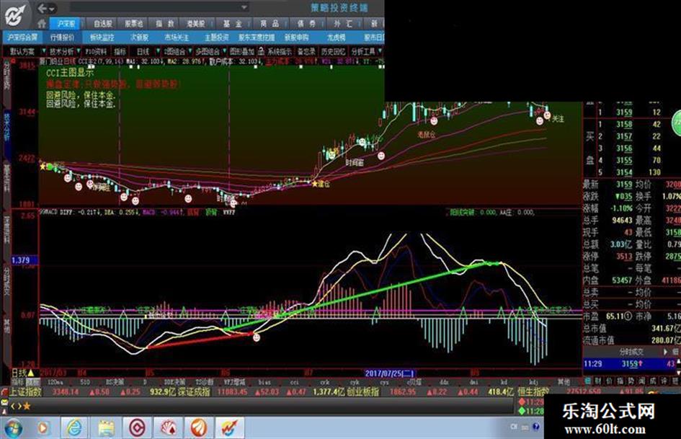The image size is (681, 439).
Task: Click the 深证成指 ticker label
Action: (194, 391)
